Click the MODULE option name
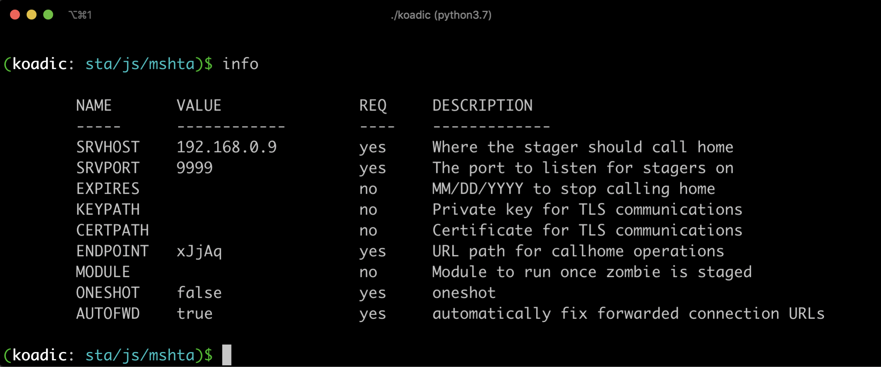 pyautogui.click(x=103, y=272)
